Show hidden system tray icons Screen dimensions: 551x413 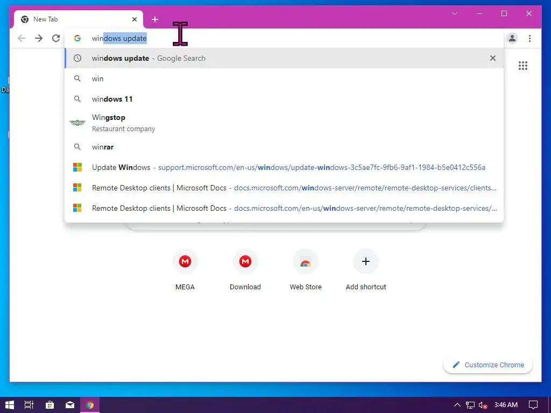457,405
